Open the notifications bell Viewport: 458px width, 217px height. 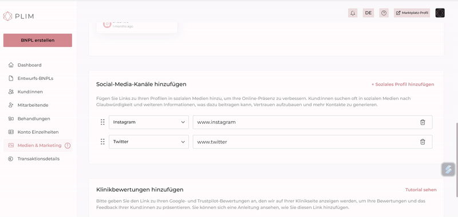click(x=353, y=13)
